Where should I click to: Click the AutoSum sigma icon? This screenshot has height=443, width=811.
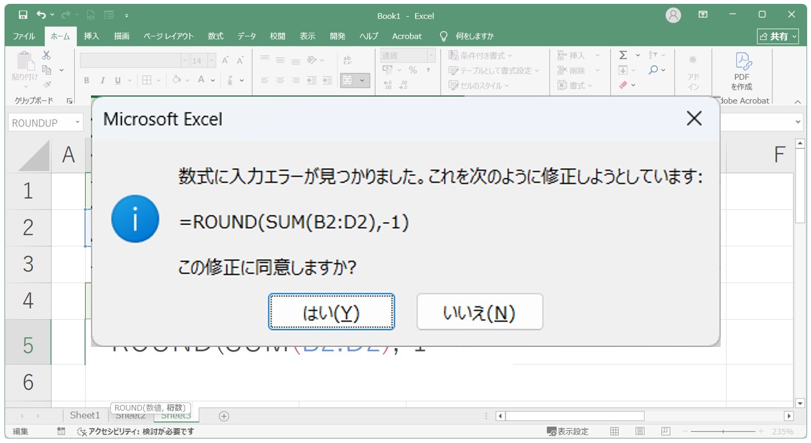click(x=623, y=55)
